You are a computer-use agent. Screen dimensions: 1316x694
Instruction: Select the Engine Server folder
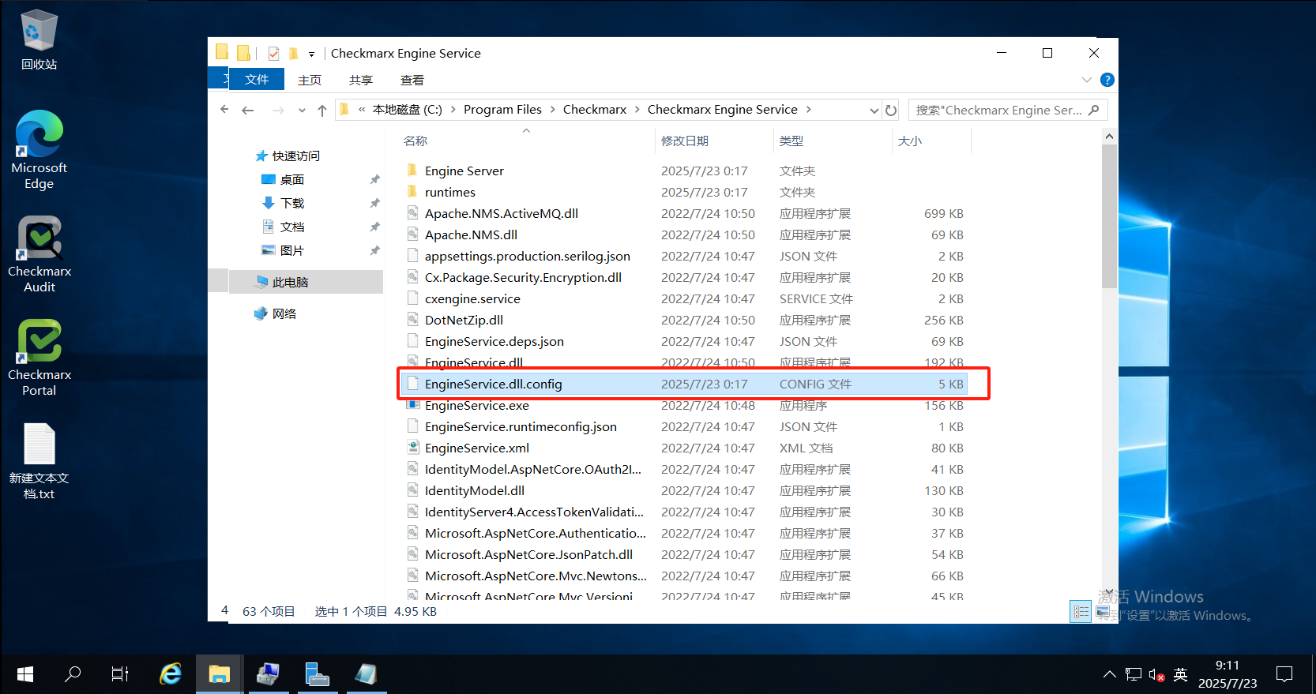tap(464, 171)
